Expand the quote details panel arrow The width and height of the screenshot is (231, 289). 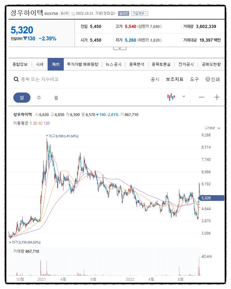tap(120, 48)
